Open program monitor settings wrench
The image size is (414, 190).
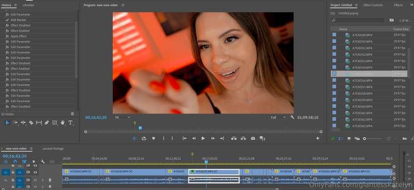(x=292, y=117)
